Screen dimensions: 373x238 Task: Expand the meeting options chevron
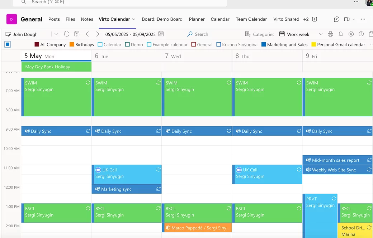click(x=354, y=19)
